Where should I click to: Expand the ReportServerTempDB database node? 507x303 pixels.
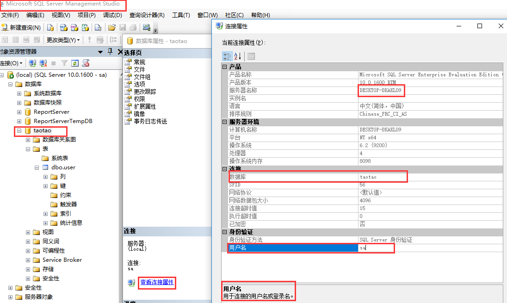pos(19,121)
